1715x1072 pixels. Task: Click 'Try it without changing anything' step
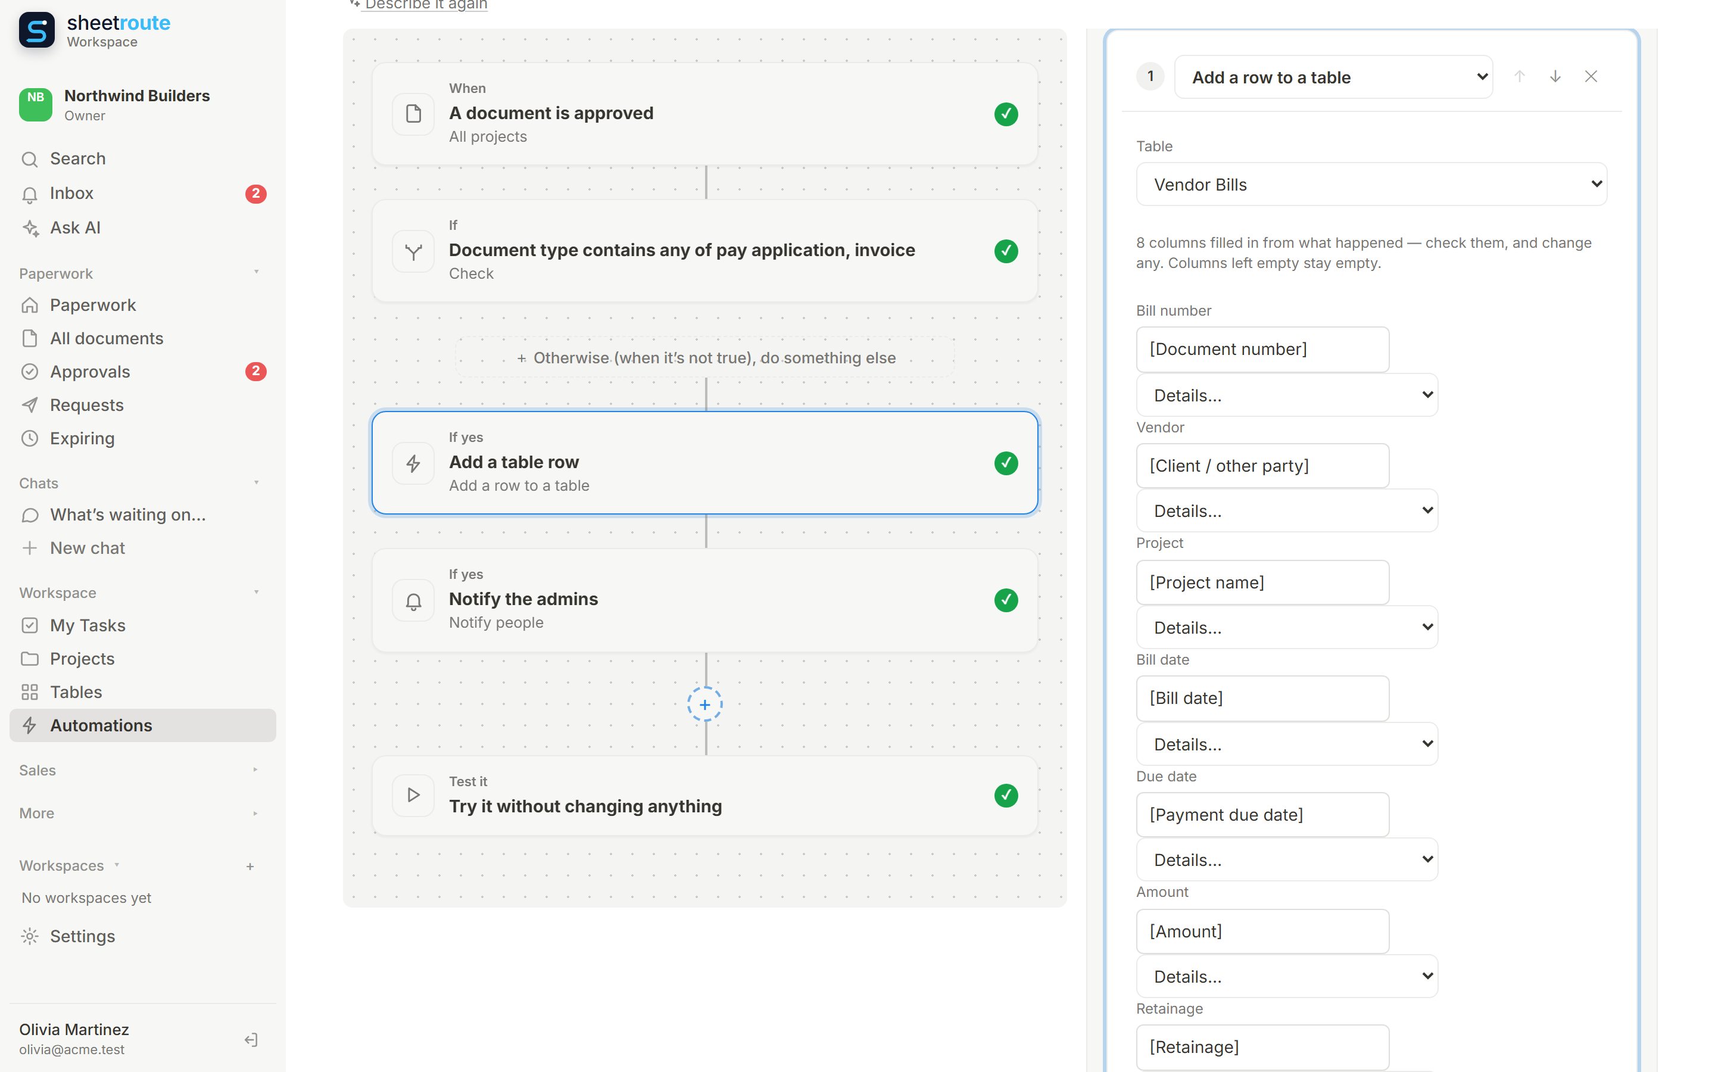[704, 796]
